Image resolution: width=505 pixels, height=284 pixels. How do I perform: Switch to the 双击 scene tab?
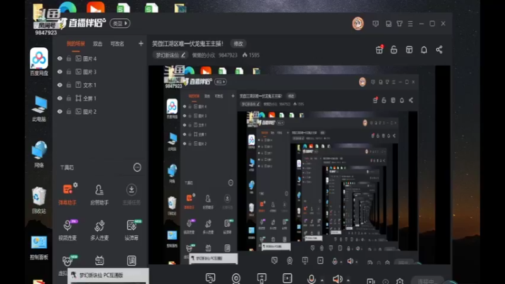(98, 44)
